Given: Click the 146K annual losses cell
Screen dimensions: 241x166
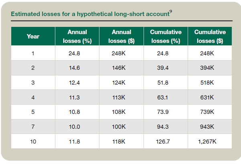Looking at the screenshot, I should click(119, 68).
